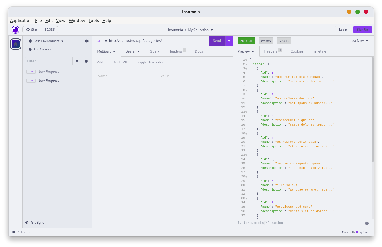Open the Send options arrow dropdown

point(229,41)
